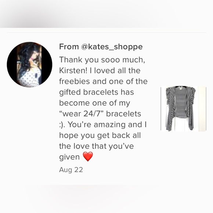
Task: Open the striped cardigan listing thumbnail
Action: [x=183, y=109]
